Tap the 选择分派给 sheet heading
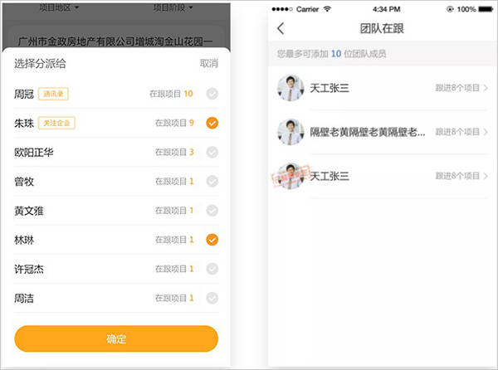The height and width of the screenshot is (370, 498). (x=40, y=64)
